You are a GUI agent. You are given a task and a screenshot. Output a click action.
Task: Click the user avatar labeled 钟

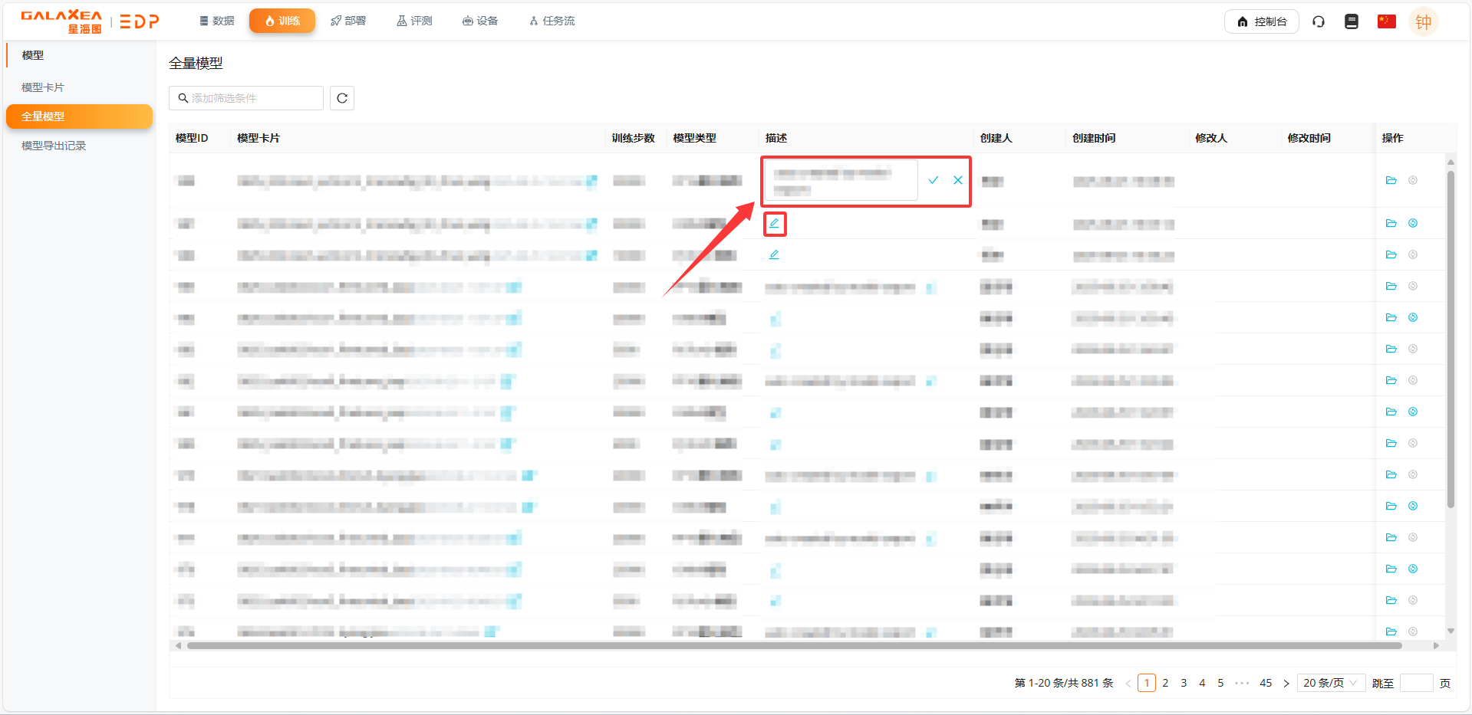(x=1423, y=21)
